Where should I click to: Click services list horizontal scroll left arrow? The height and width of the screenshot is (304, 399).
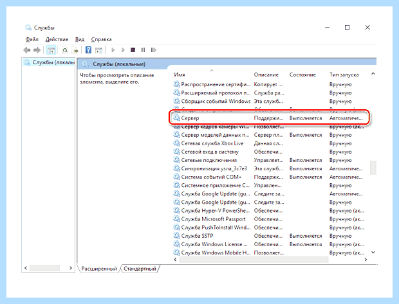(x=175, y=260)
